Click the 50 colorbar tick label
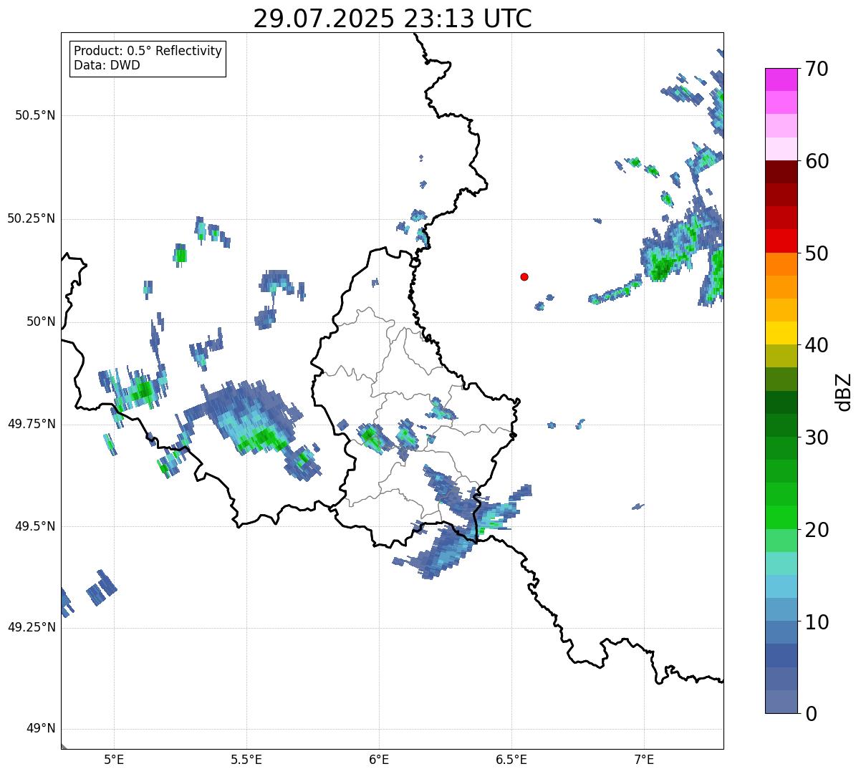Image resolution: width=861 pixels, height=774 pixels. [x=816, y=253]
